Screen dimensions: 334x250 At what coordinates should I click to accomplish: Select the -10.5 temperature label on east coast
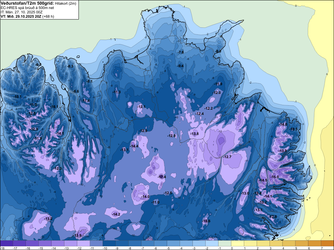pos(294,129)
